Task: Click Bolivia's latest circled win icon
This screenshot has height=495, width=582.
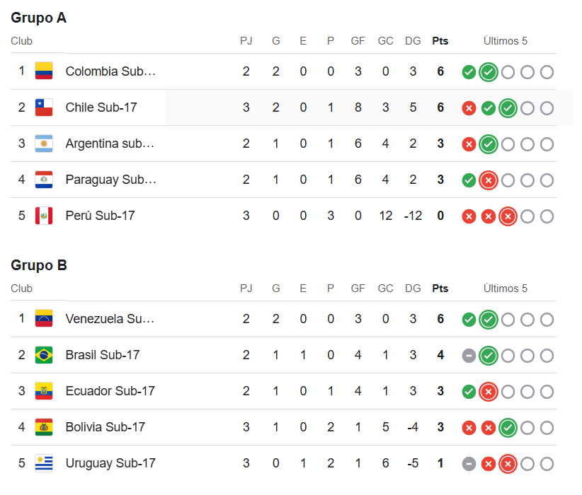Action: pyautogui.click(x=508, y=428)
